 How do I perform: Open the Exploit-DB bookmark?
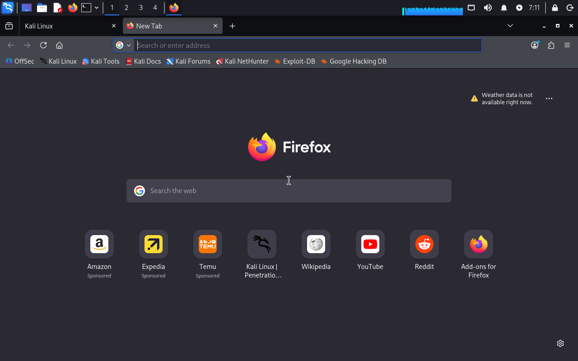click(294, 61)
